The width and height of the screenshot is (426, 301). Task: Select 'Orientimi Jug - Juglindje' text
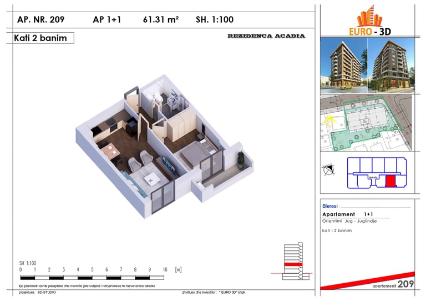[349, 221]
